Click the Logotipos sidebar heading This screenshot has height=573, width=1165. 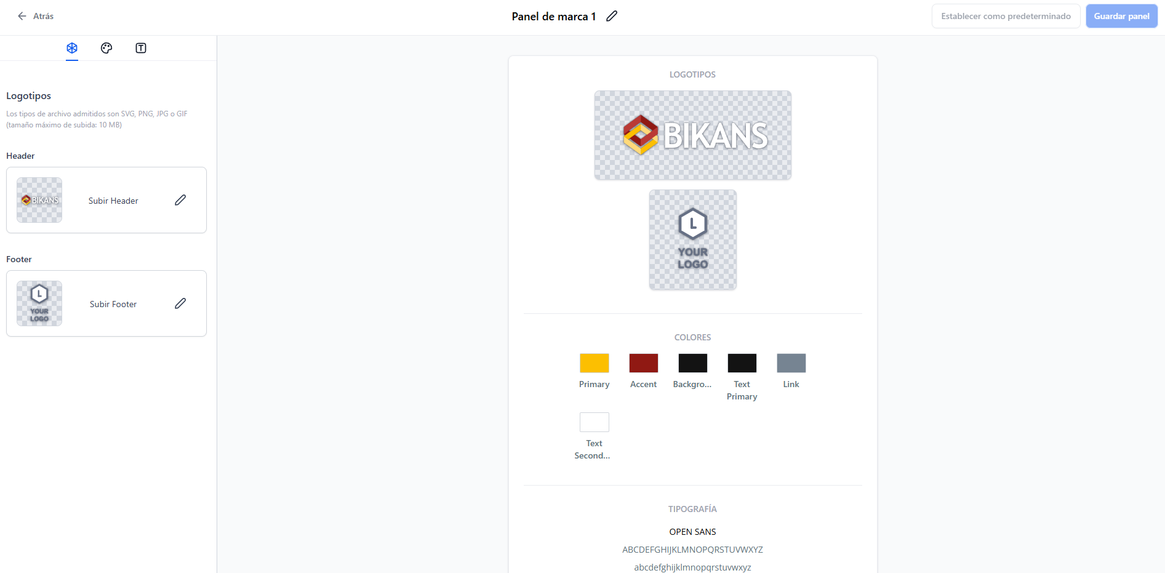(x=29, y=96)
